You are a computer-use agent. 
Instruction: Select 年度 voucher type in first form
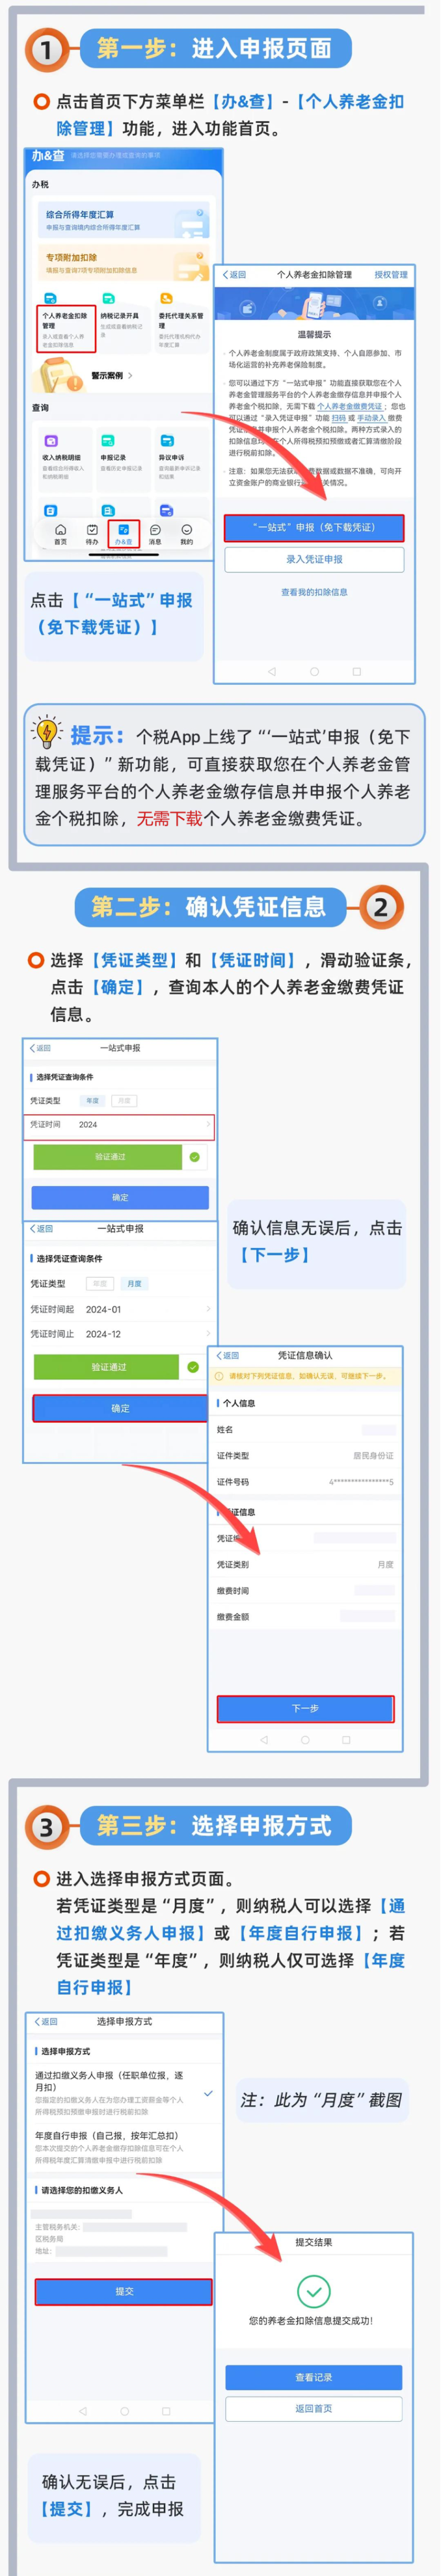click(x=93, y=1100)
